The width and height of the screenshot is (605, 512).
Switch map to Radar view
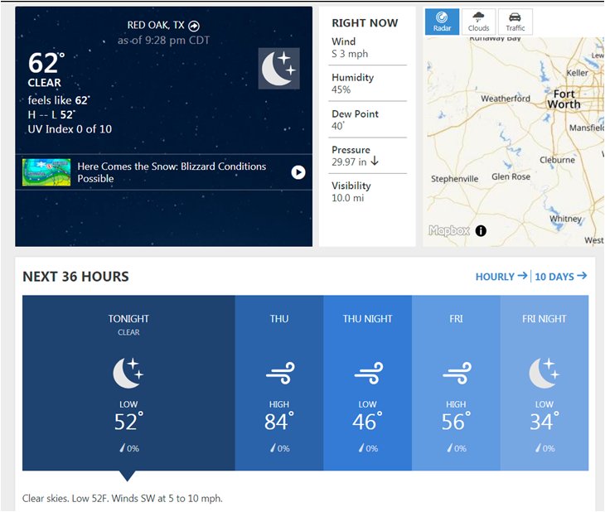[442, 22]
